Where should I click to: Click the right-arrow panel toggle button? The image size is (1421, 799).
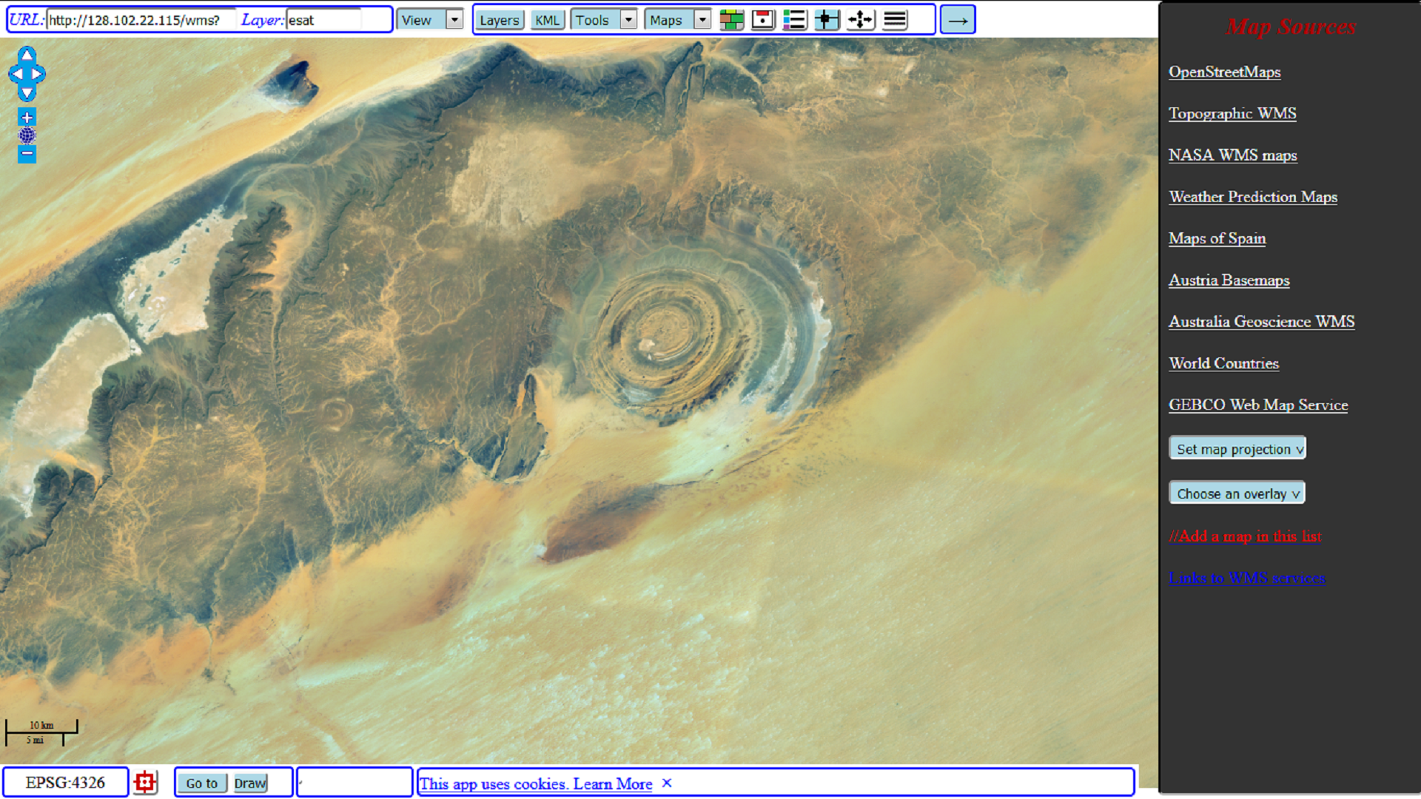tap(958, 20)
